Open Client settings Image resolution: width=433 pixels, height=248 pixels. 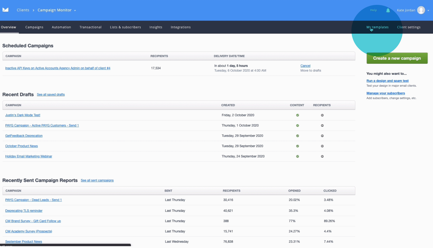(409, 27)
